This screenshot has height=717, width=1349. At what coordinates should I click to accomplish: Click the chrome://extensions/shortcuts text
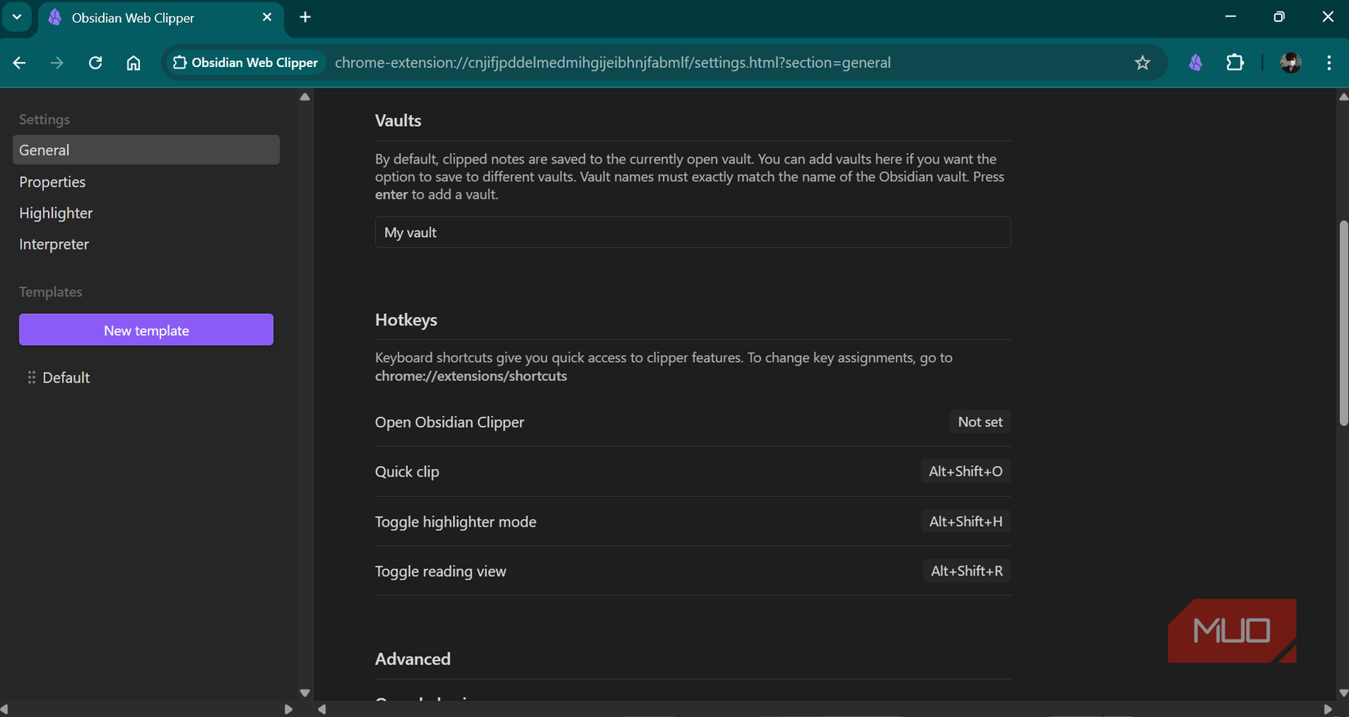point(471,376)
